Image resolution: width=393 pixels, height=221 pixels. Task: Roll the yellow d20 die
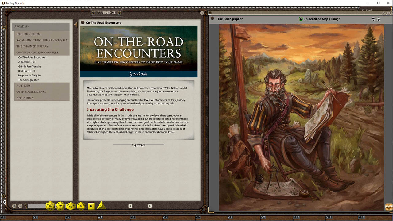(x=50, y=206)
